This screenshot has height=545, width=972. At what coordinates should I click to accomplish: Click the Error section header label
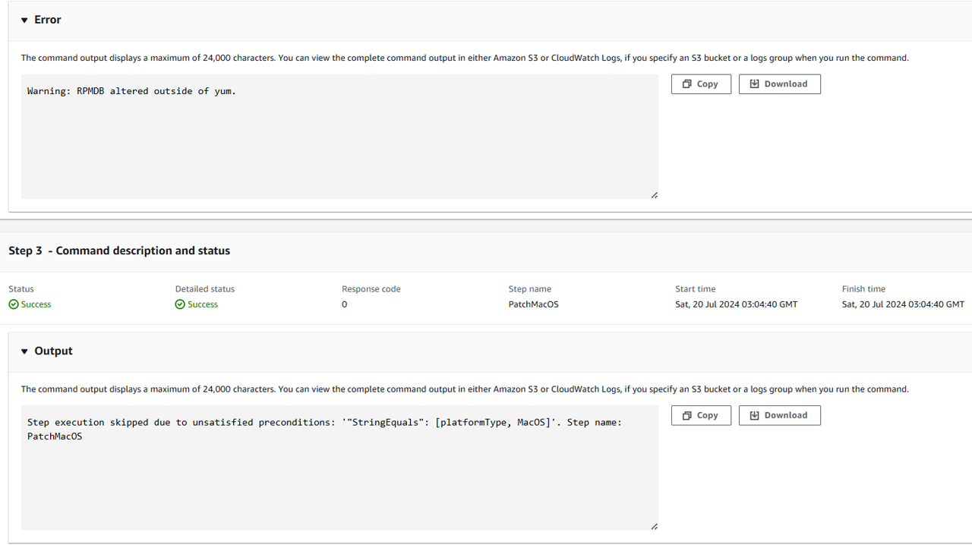48,20
